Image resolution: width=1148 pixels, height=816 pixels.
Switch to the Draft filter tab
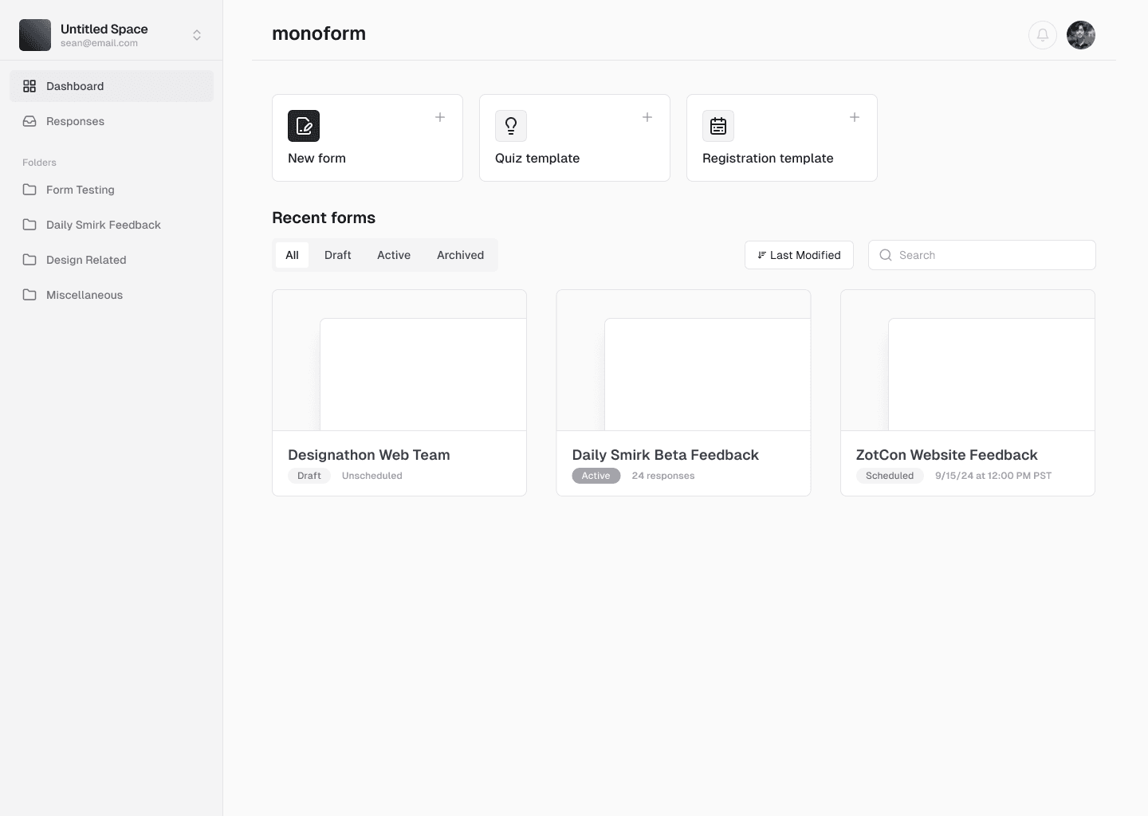click(337, 255)
